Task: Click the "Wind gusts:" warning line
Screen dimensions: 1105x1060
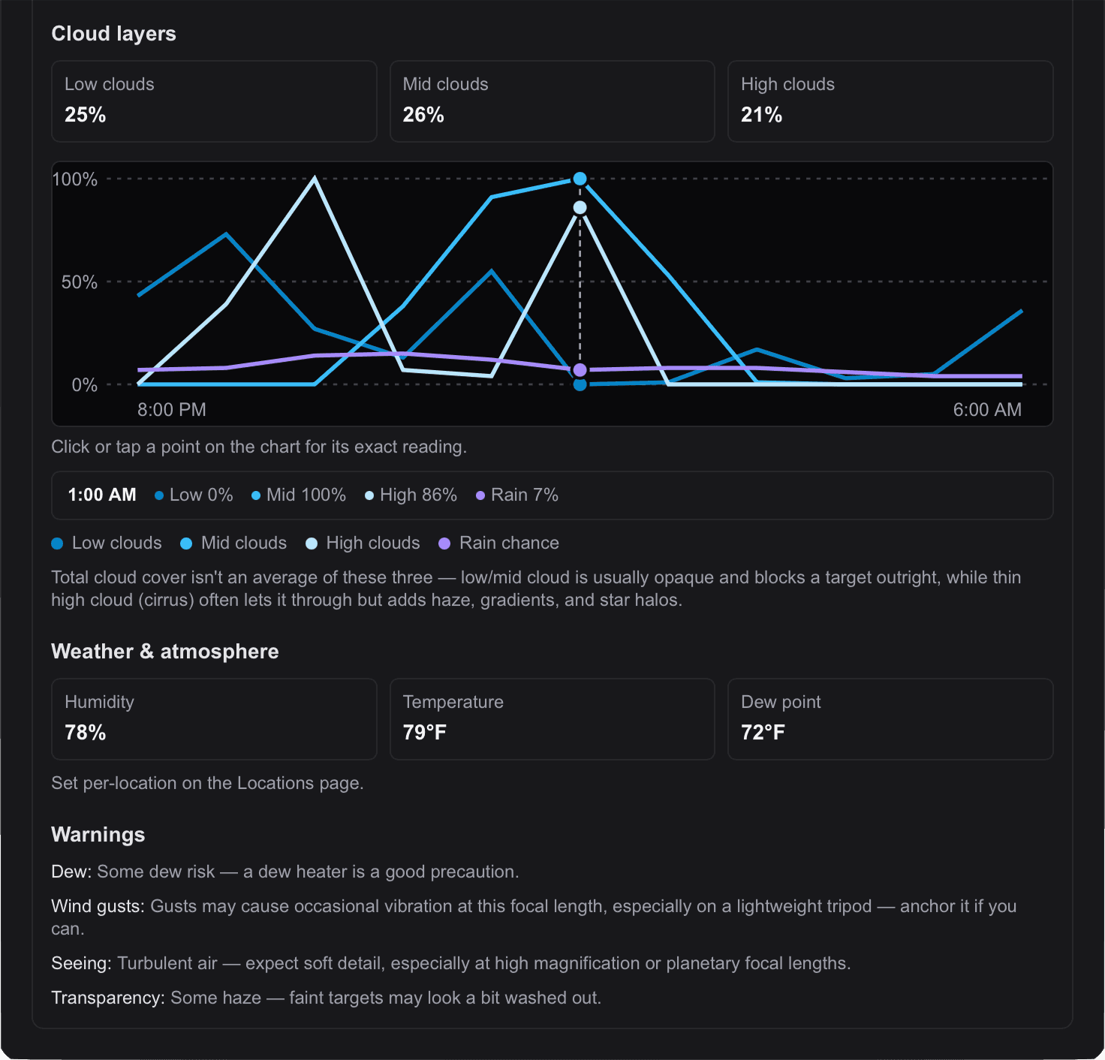Action: (534, 917)
